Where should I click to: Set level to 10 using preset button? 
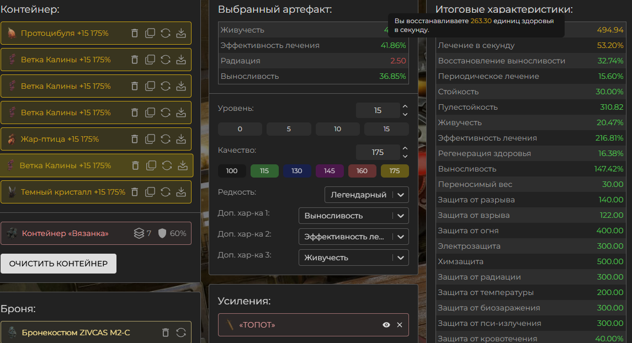coord(337,129)
